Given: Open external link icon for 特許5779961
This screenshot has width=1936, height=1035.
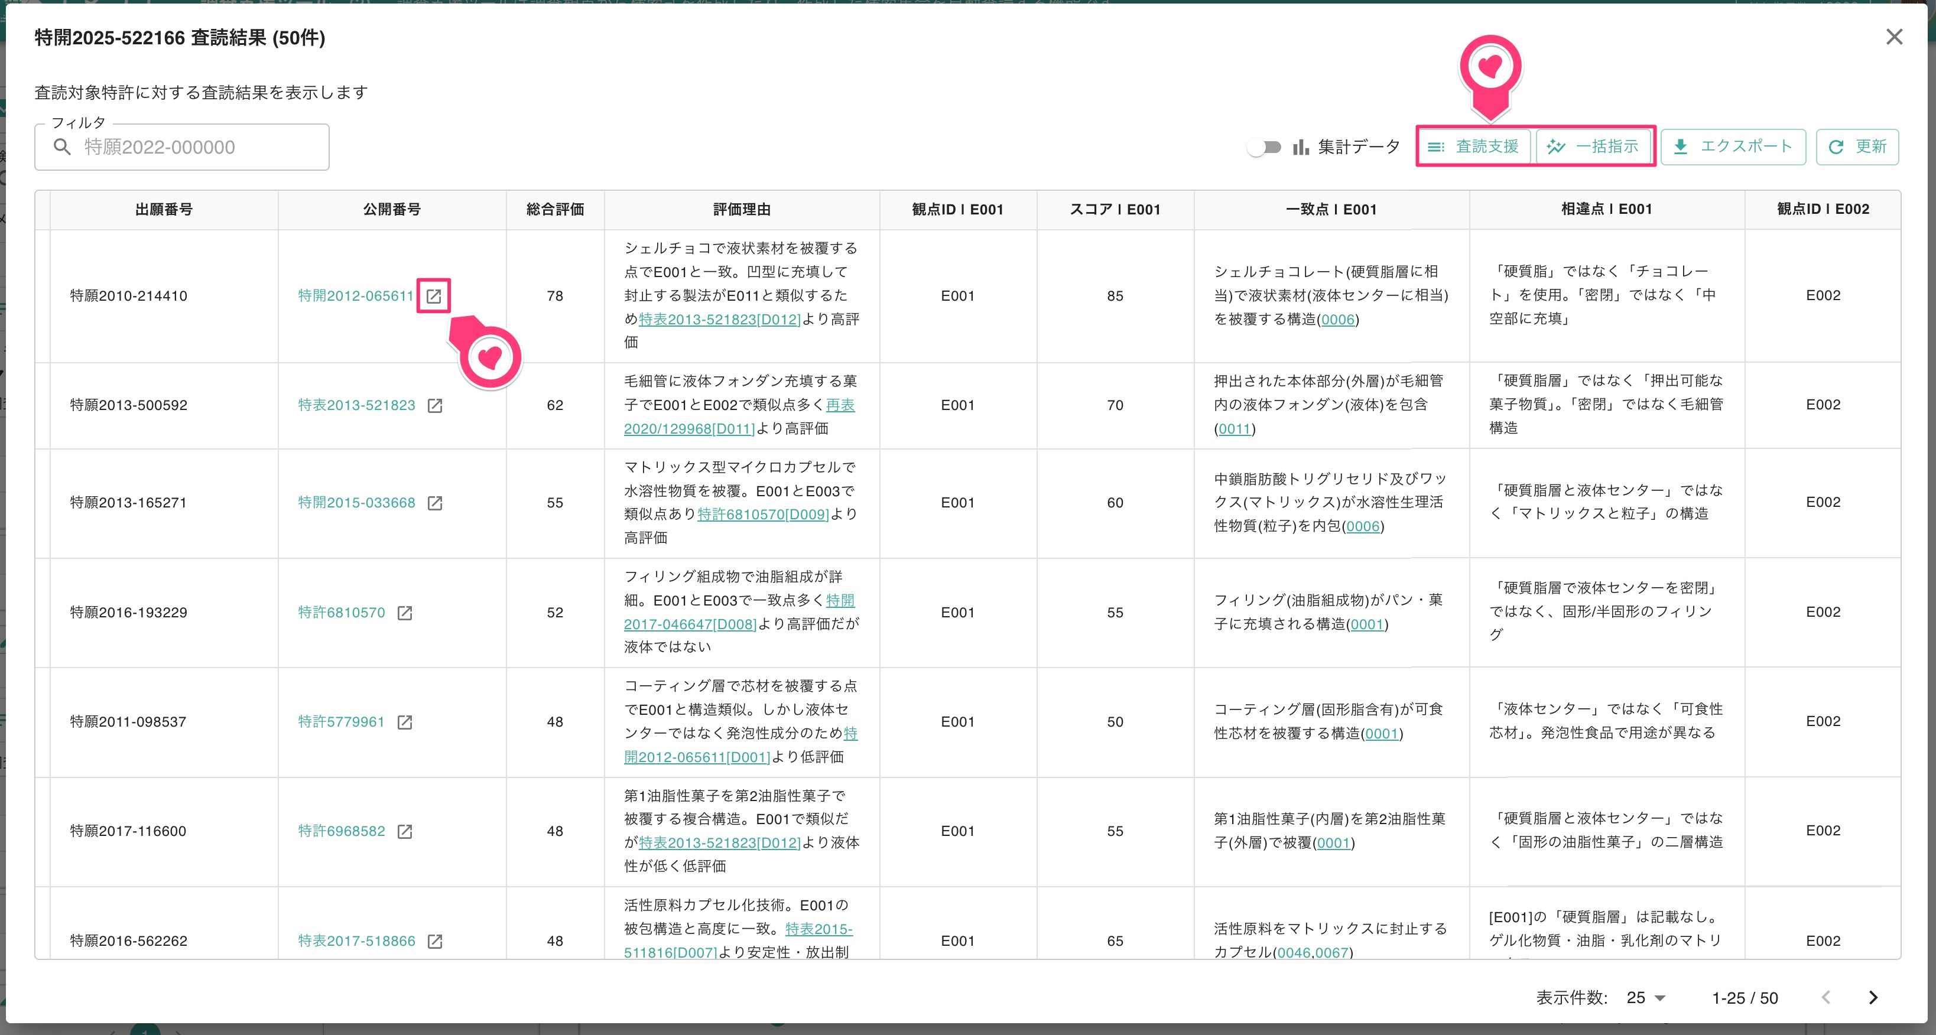Looking at the screenshot, I should (x=404, y=722).
